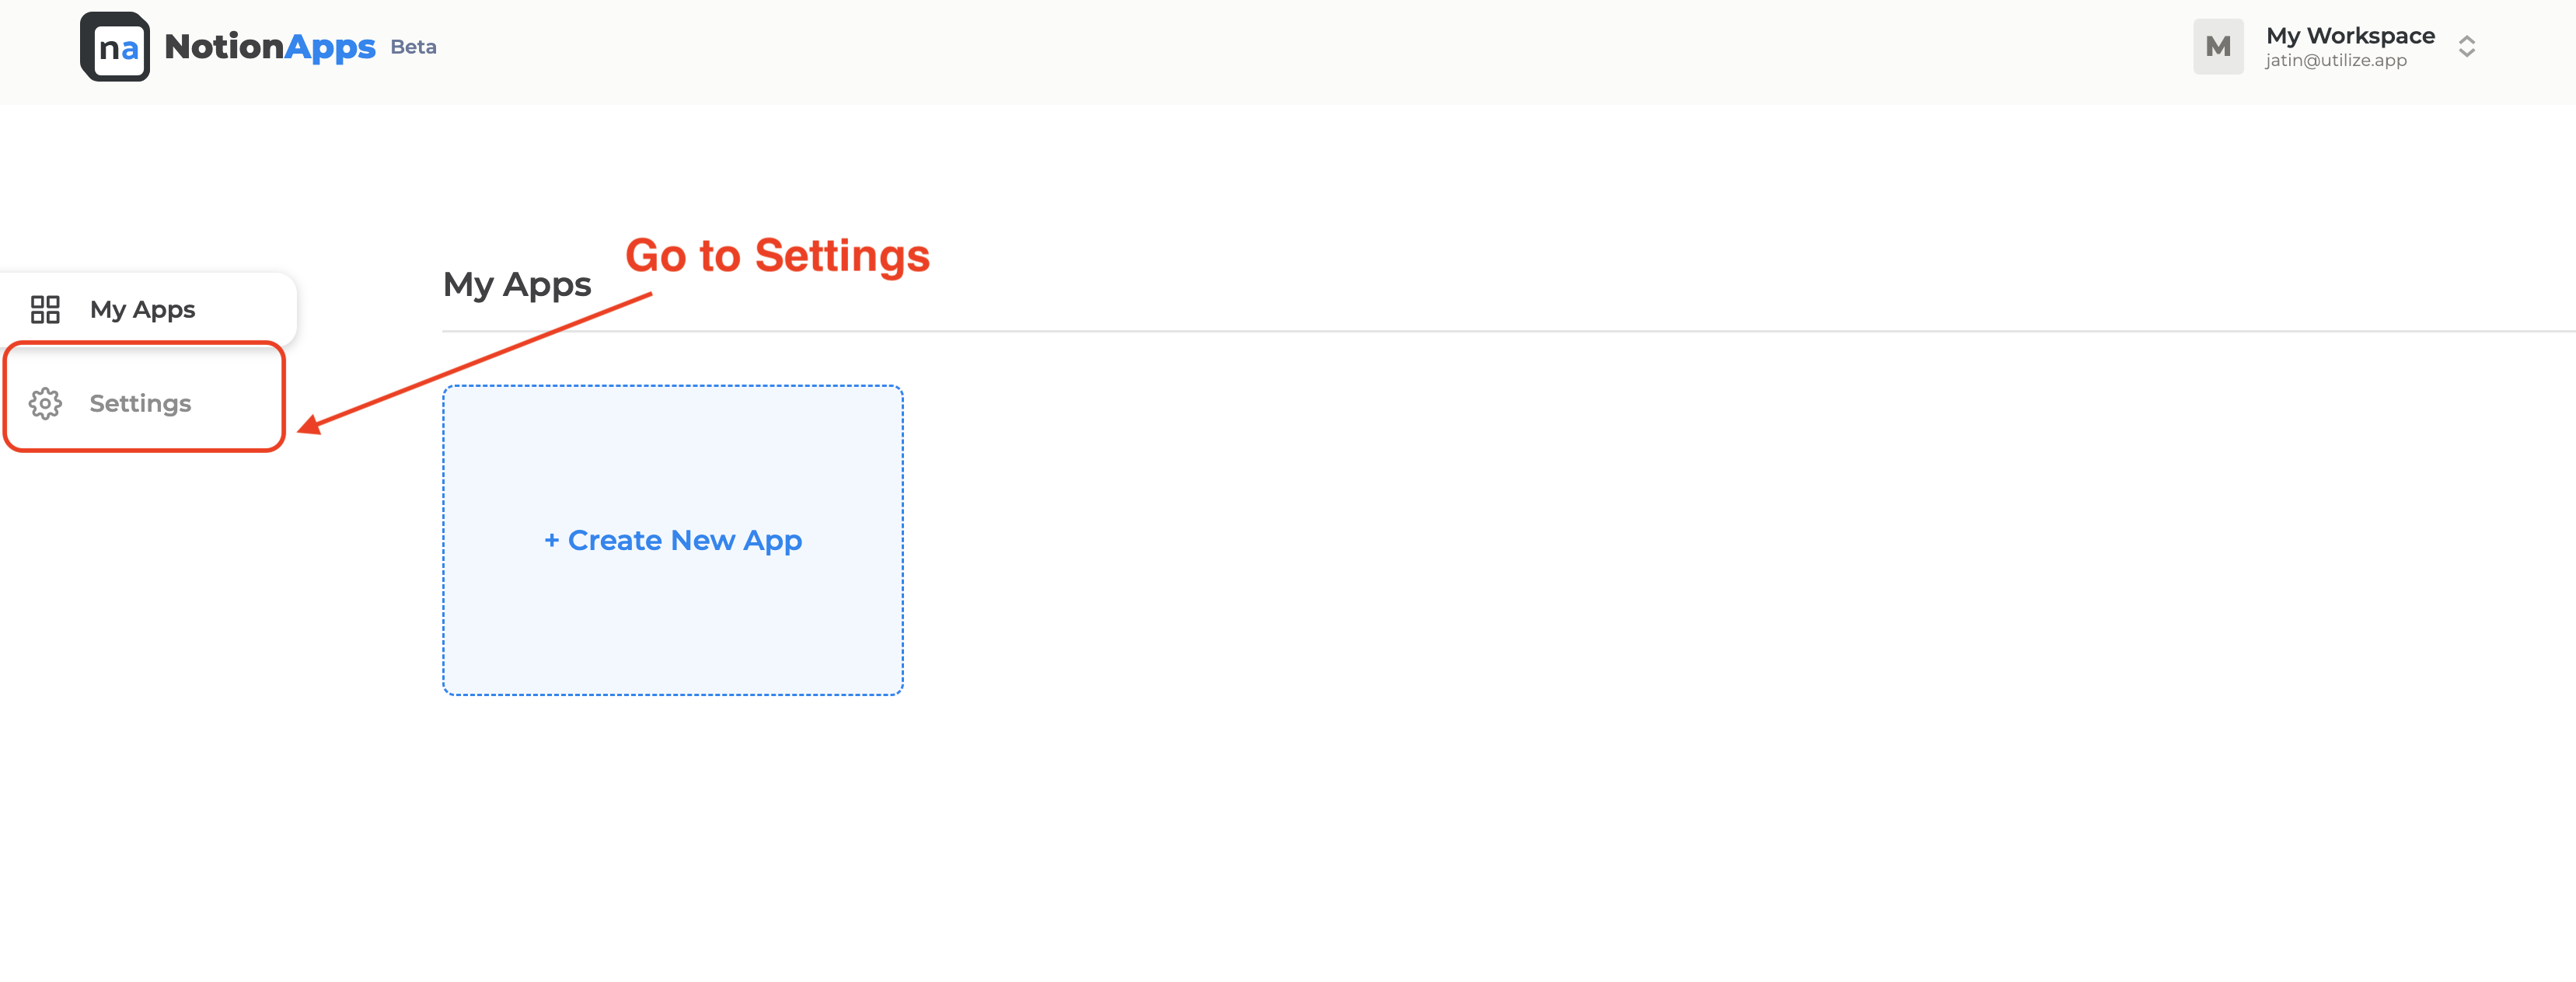Open the Settings sidebar label
This screenshot has height=982, width=2576.
140,403
